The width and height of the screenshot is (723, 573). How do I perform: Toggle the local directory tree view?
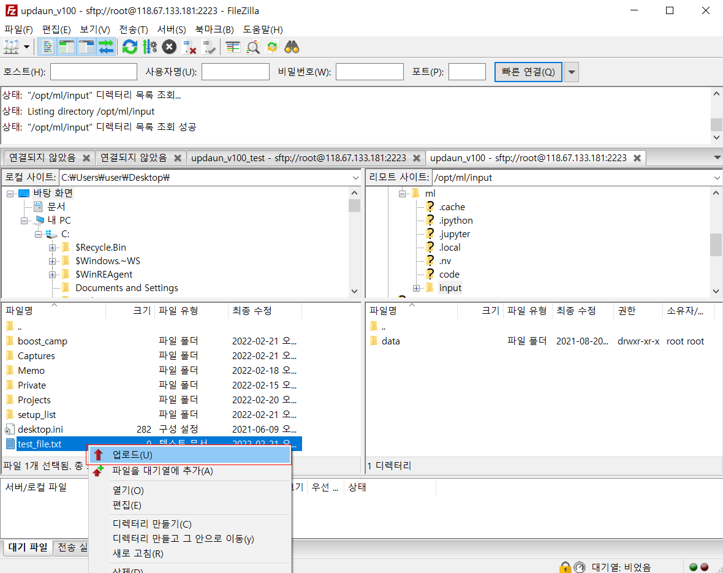67,47
